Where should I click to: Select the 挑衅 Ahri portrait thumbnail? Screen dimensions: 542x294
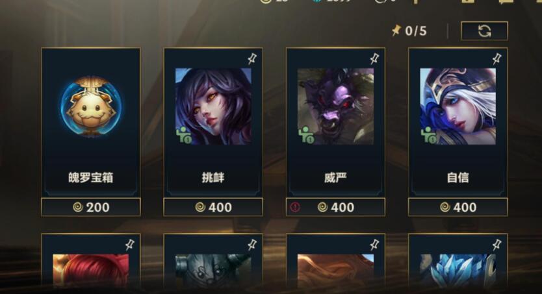point(213,106)
